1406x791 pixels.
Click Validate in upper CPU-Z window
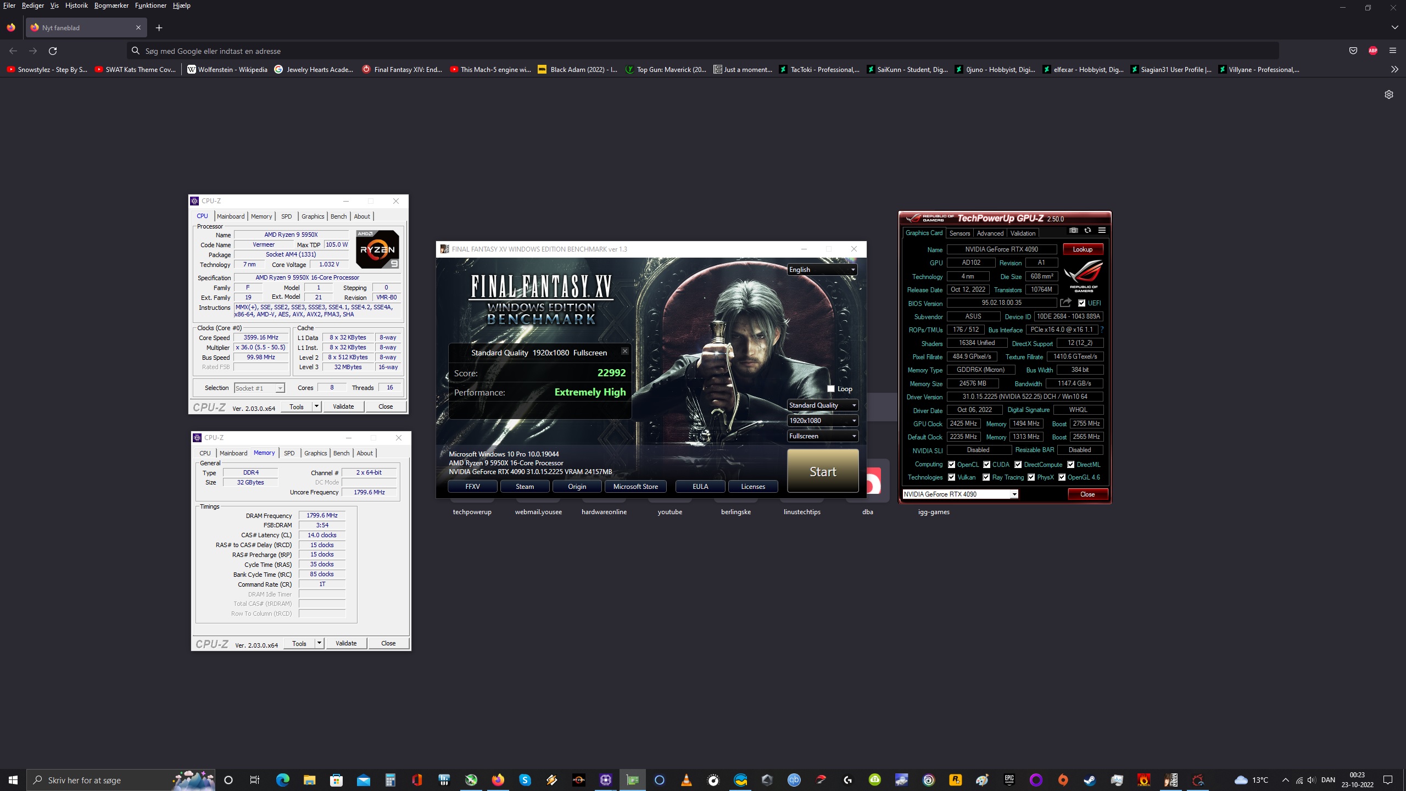click(x=343, y=406)
